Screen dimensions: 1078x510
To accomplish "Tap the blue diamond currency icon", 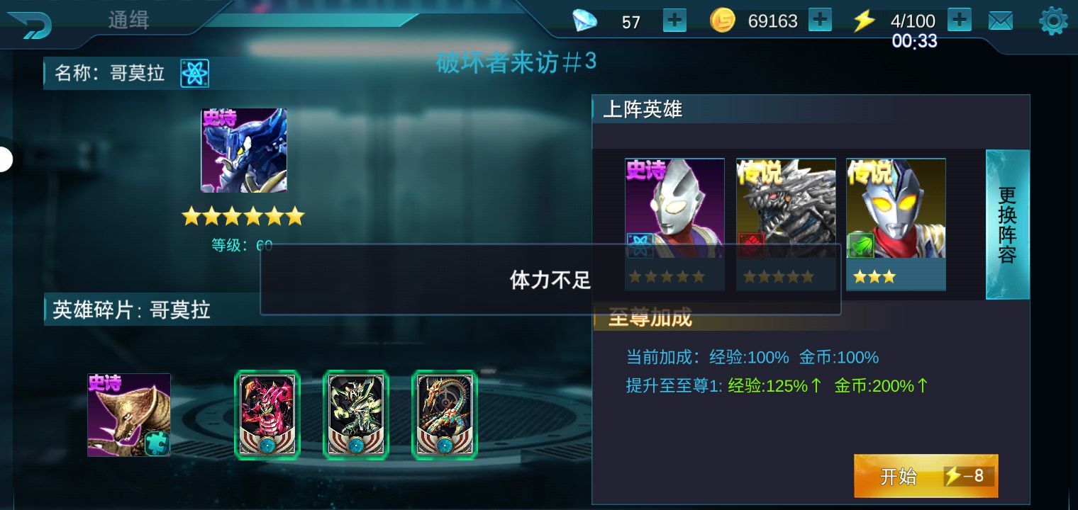I will [585, 21].
